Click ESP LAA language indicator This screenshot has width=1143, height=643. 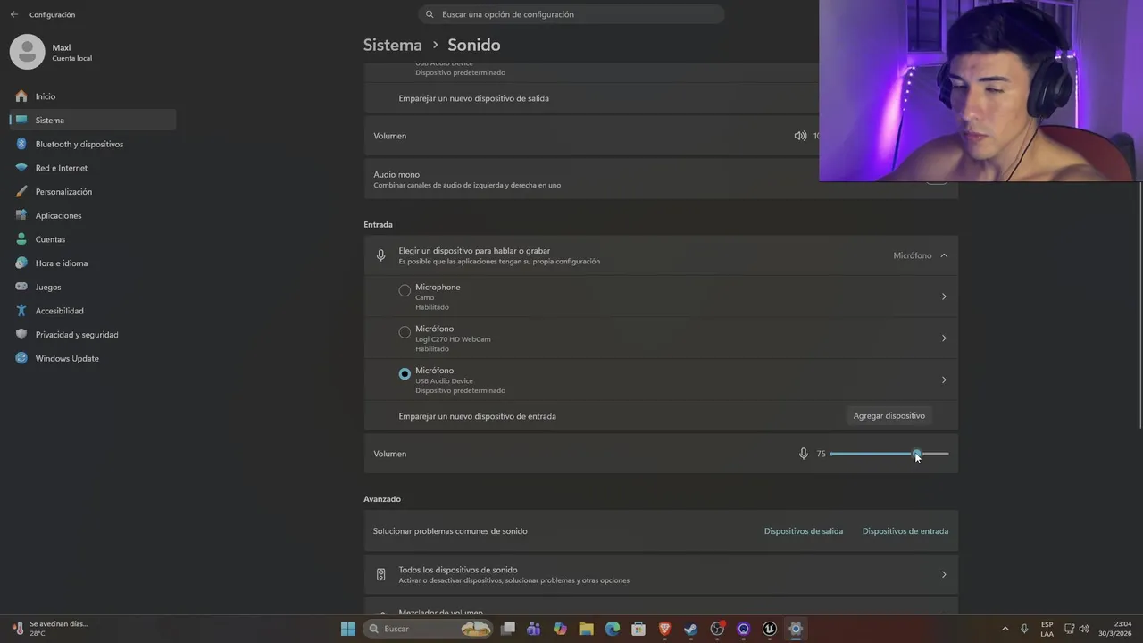coord(1047,629)
